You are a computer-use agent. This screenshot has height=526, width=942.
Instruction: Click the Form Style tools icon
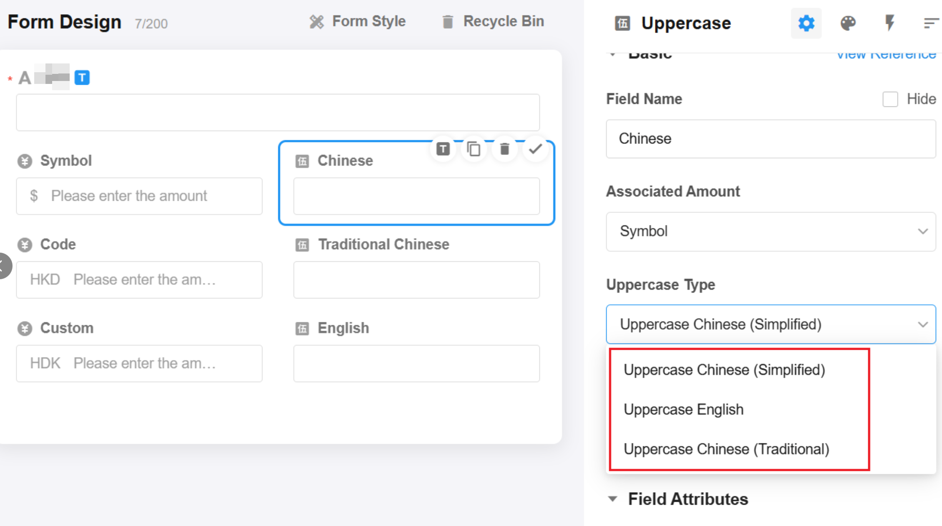(317, 22)
